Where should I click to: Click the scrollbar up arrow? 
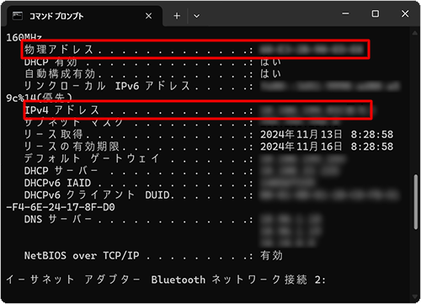(x=415, y=33)
